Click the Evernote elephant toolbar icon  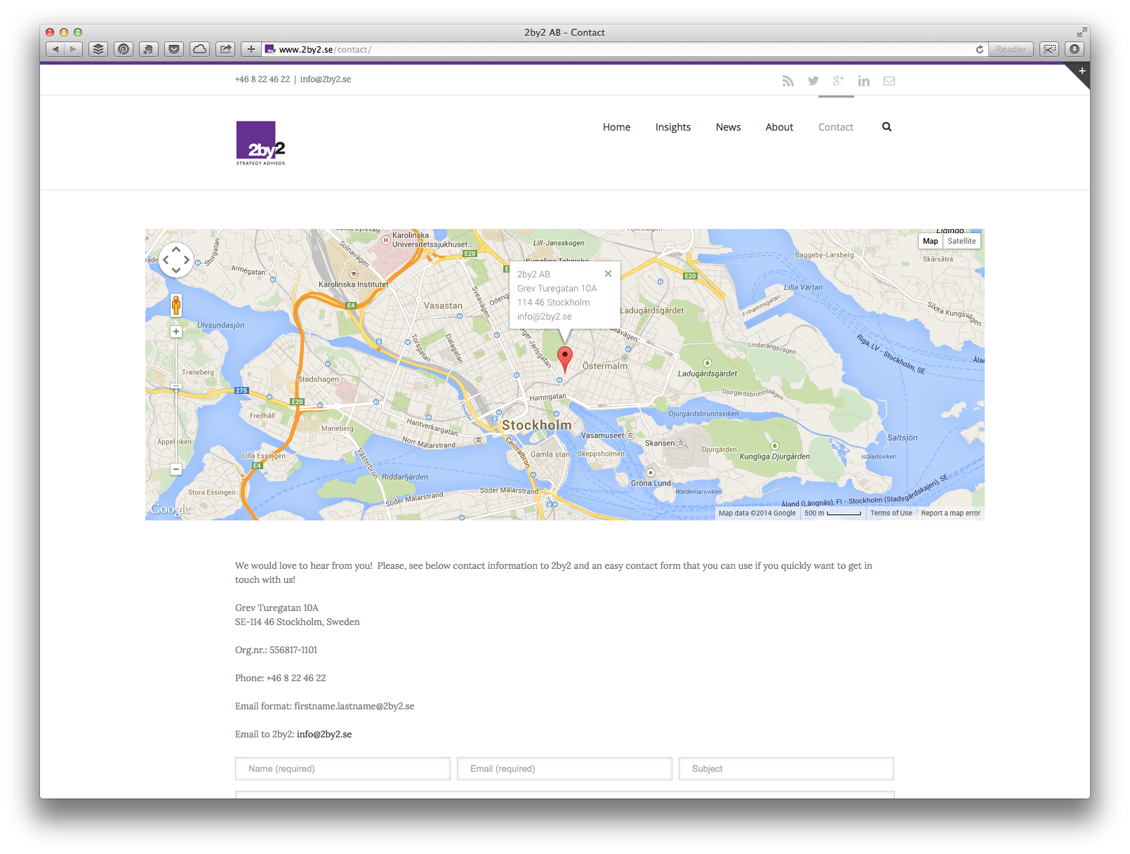(149, 49)
